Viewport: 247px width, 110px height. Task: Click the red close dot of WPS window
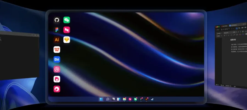216,27
